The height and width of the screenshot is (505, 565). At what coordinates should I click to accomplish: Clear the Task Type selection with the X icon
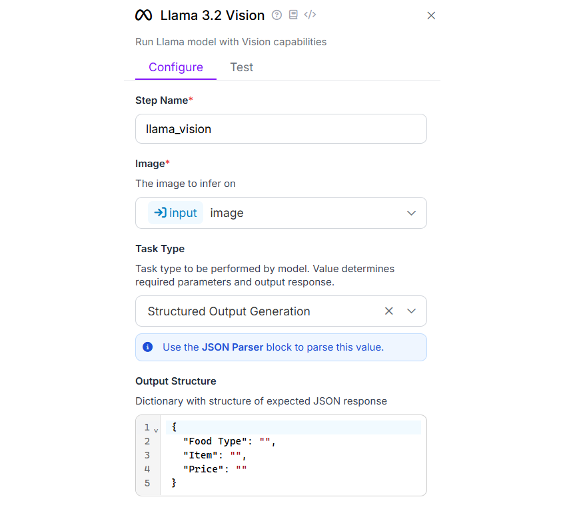coord(388,311)
